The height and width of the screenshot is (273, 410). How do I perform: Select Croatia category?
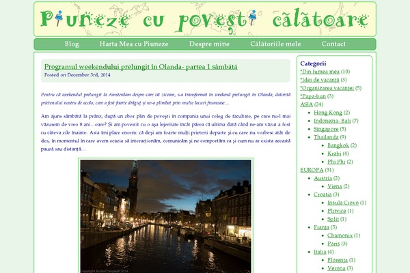click(x=323, y=195)
